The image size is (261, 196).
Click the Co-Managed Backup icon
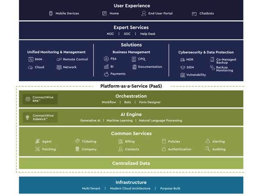pos(212,60)
